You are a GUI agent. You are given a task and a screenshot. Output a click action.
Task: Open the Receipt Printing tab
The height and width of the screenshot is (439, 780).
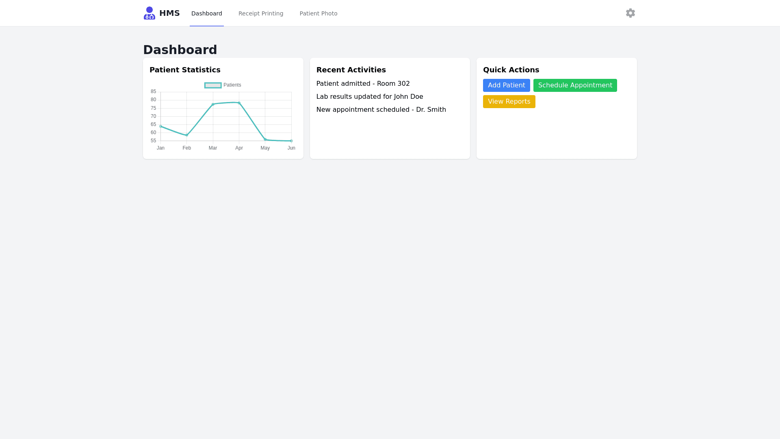pos(260,13)
